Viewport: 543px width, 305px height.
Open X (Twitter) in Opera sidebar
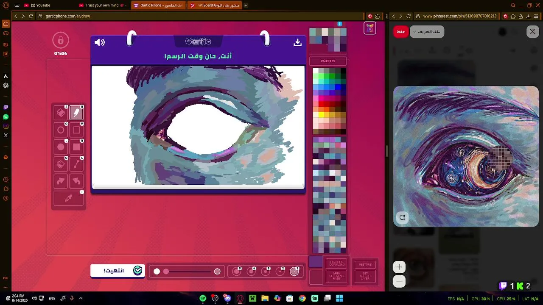coord(6,136)
